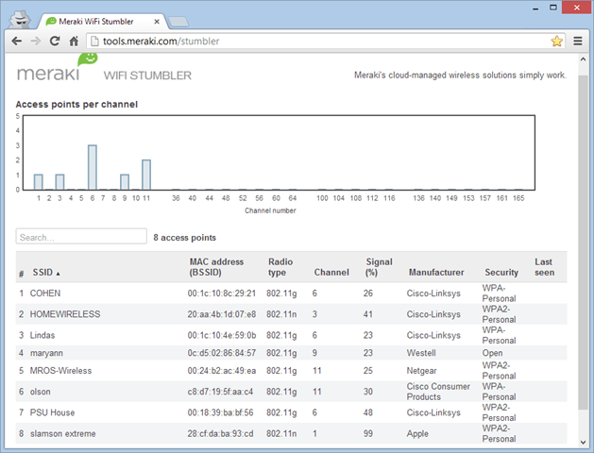
Task: Click the 8 access points count
Action: click(184, 238)
